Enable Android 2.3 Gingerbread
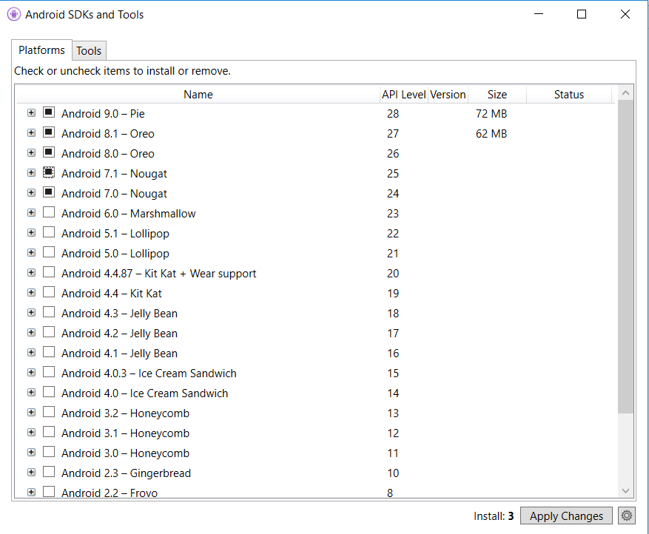This screenshot has width=649, height=534. coord(49,472)
